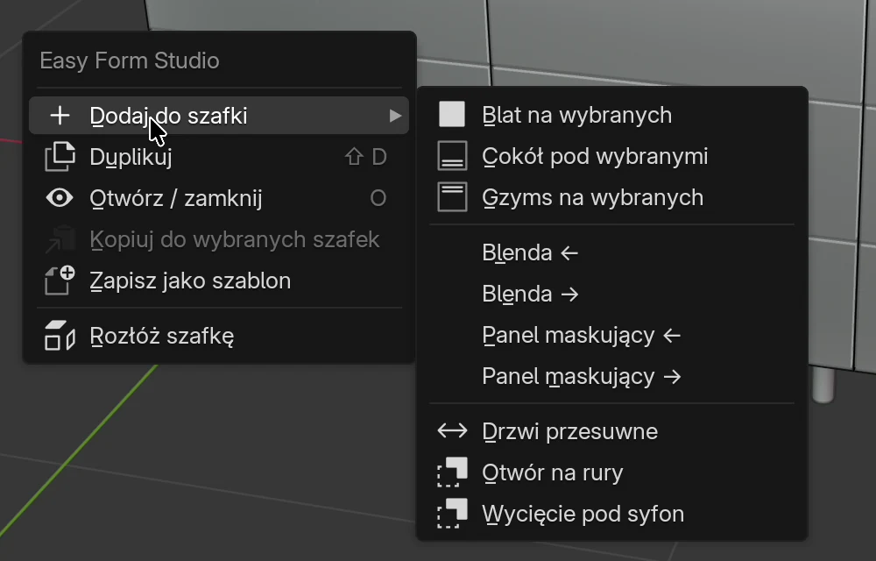Select Otwórz / zamknij menu entry
The width and height of the screenshot is (876, 561).
pos(219,198)
